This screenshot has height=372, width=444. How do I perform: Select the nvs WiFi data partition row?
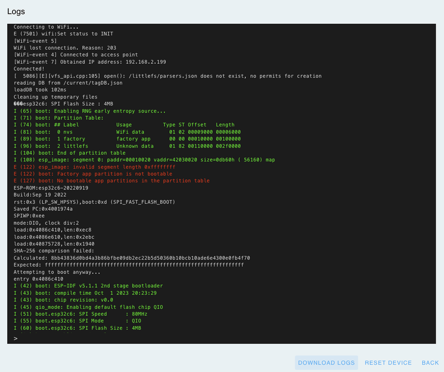tap(127, 132)
